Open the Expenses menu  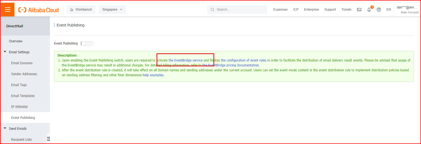pos(280,10)
